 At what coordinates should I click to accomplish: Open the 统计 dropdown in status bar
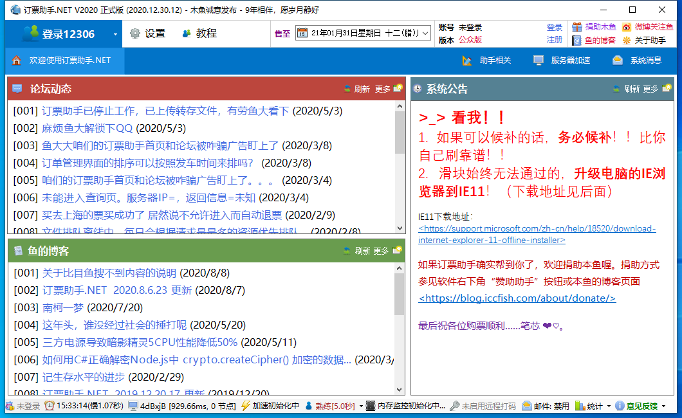pyautogui.click(x=609, y=406)
